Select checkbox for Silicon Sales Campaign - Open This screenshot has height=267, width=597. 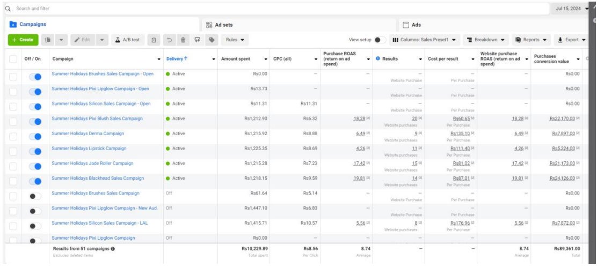(x=13, y=107)
